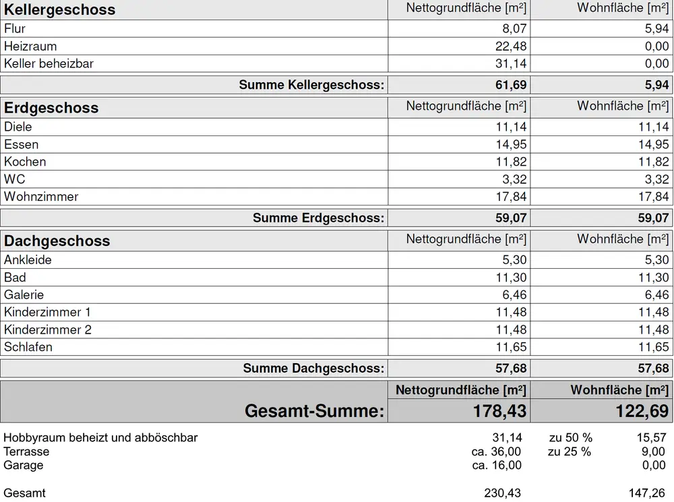Viewport: 674px width, 502px height.
Task: Select Schlafen's Wohnfläche value 11,65
Action: [653, 347]
